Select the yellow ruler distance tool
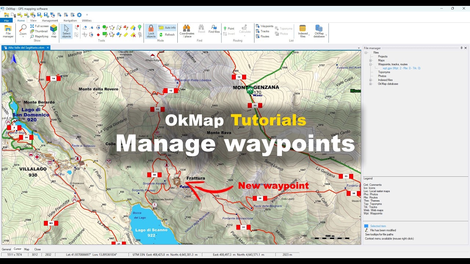The width and height of the screenshot is (470, 264). point(126,35)
